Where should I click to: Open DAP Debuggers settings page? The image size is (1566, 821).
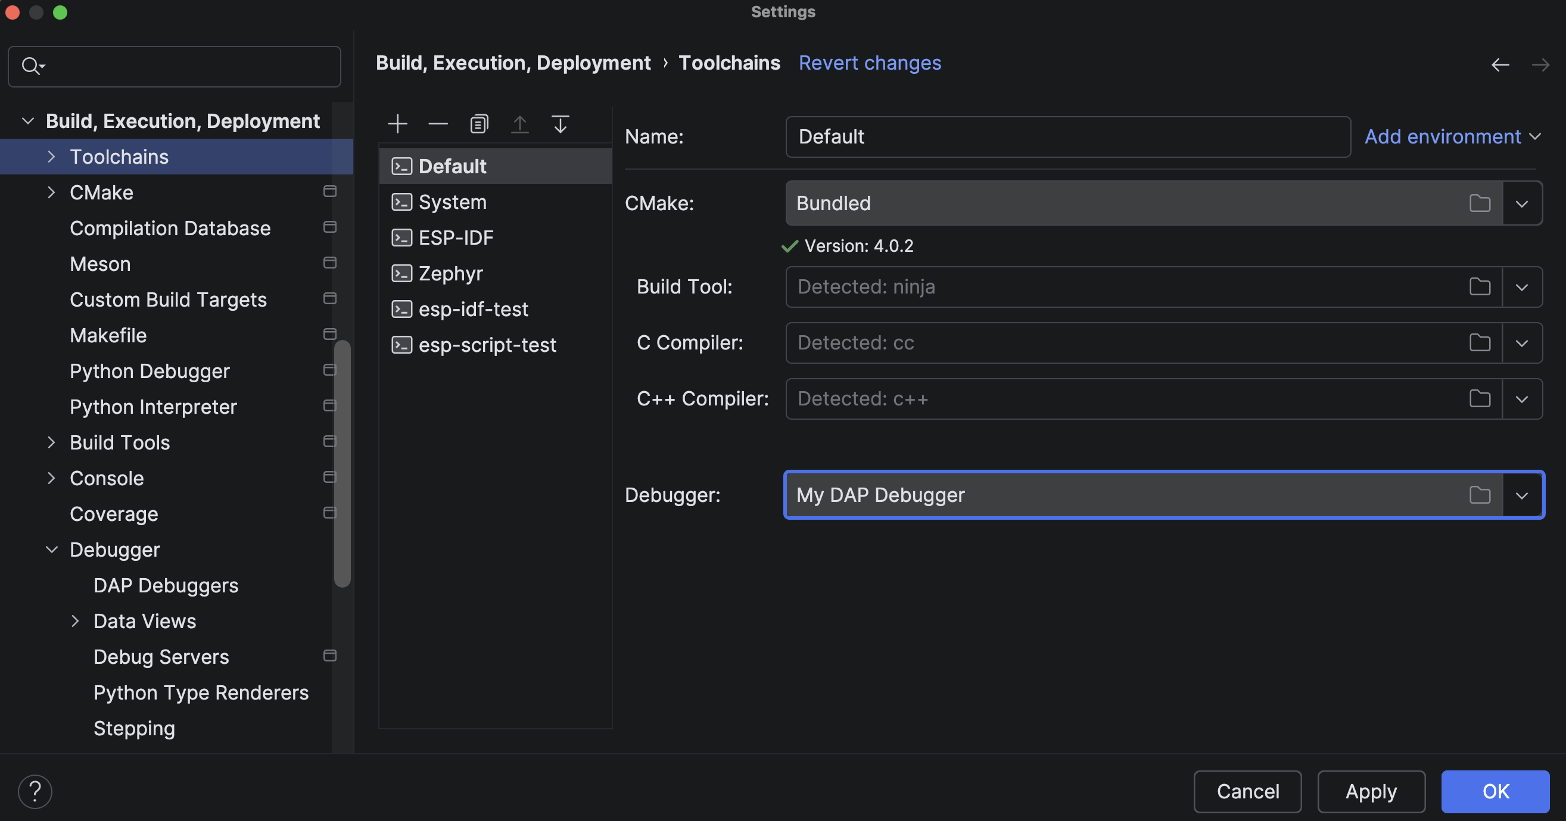pyautogui.click(x=166, y=585)
